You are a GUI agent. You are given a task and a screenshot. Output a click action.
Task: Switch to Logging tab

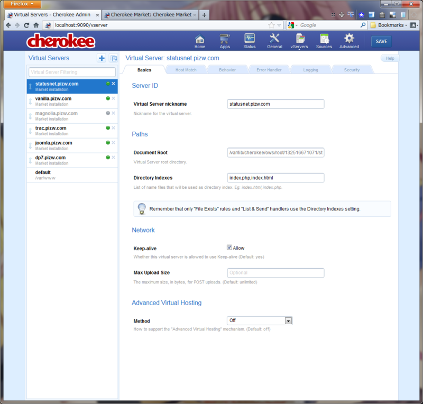pos(310,70)
